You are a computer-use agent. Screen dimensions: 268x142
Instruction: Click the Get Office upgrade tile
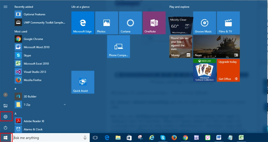(228, 70)
